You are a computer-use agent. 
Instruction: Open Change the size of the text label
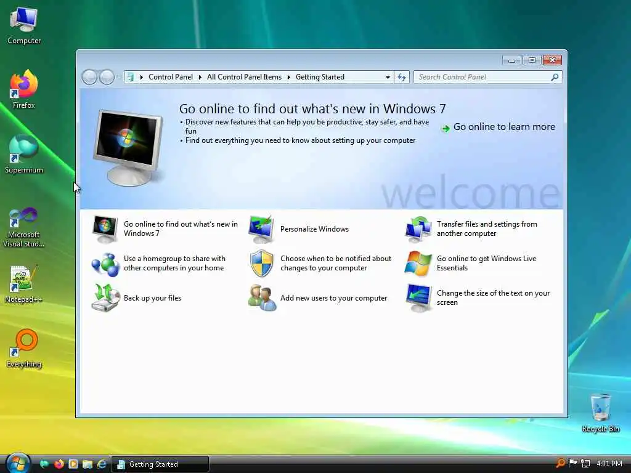pyautogui.click(x=493, y=298)
